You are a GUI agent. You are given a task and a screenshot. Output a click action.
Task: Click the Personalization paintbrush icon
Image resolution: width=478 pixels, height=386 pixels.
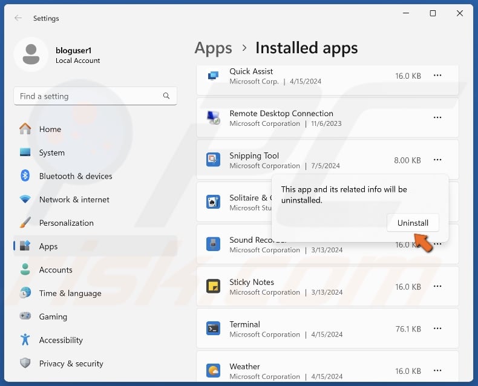(25, 223)
